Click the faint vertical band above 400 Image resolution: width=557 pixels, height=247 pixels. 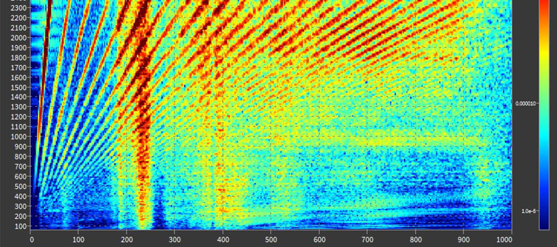click(220, 155)
